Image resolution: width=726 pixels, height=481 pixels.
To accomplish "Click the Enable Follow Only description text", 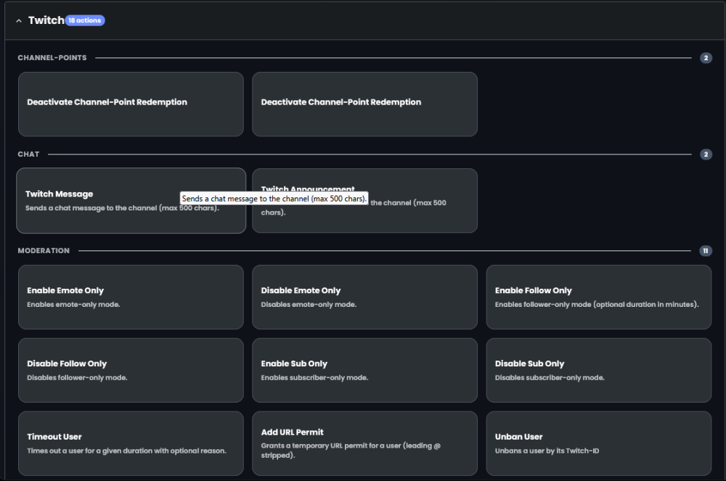I will point(597,304).
